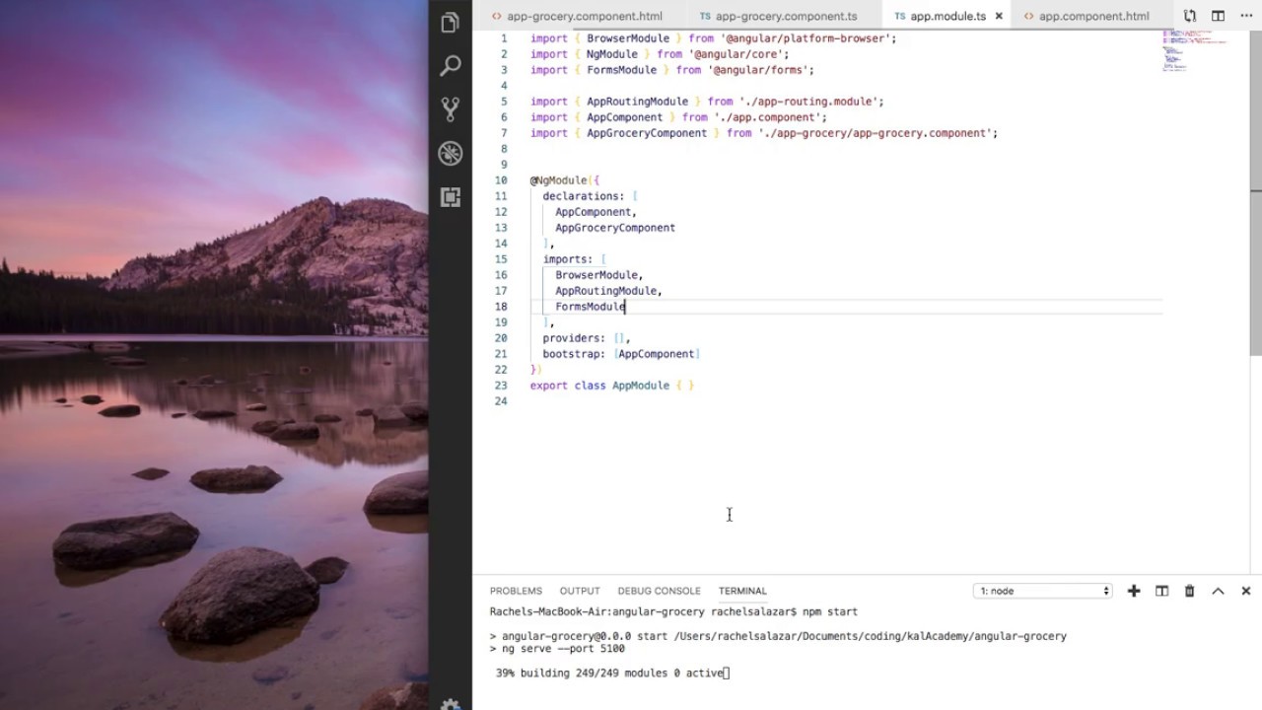Close the terminal panel
This screenshot has height=710, width=1262.
pos(1245,591)
